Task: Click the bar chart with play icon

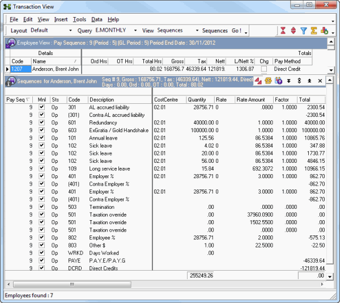Action: click(x=324, y=31)
